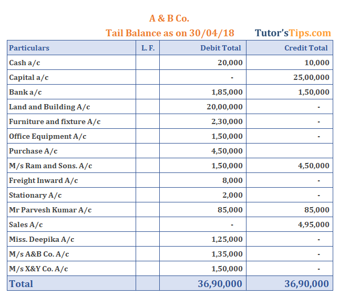Click 'Mr Parvesh Kumar A/c' label
Viewport: 339px width, 296px height.
click(50, 210)
